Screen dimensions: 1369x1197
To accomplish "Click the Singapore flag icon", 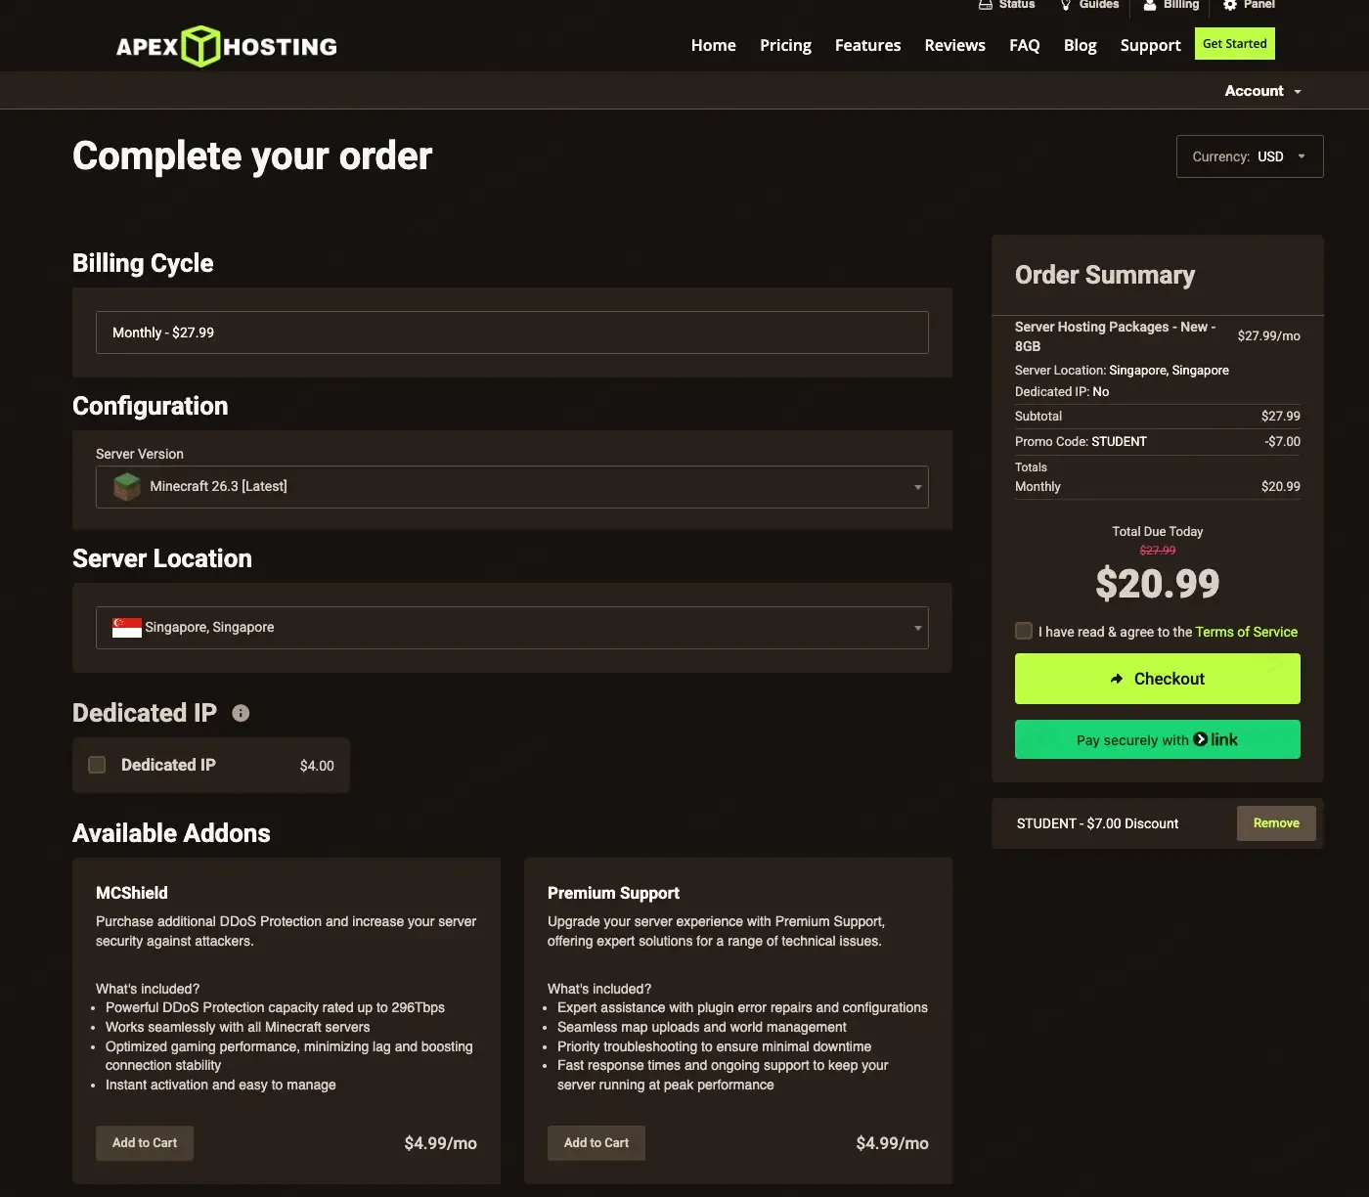I will pyautogui.click(x=127, y=628).
